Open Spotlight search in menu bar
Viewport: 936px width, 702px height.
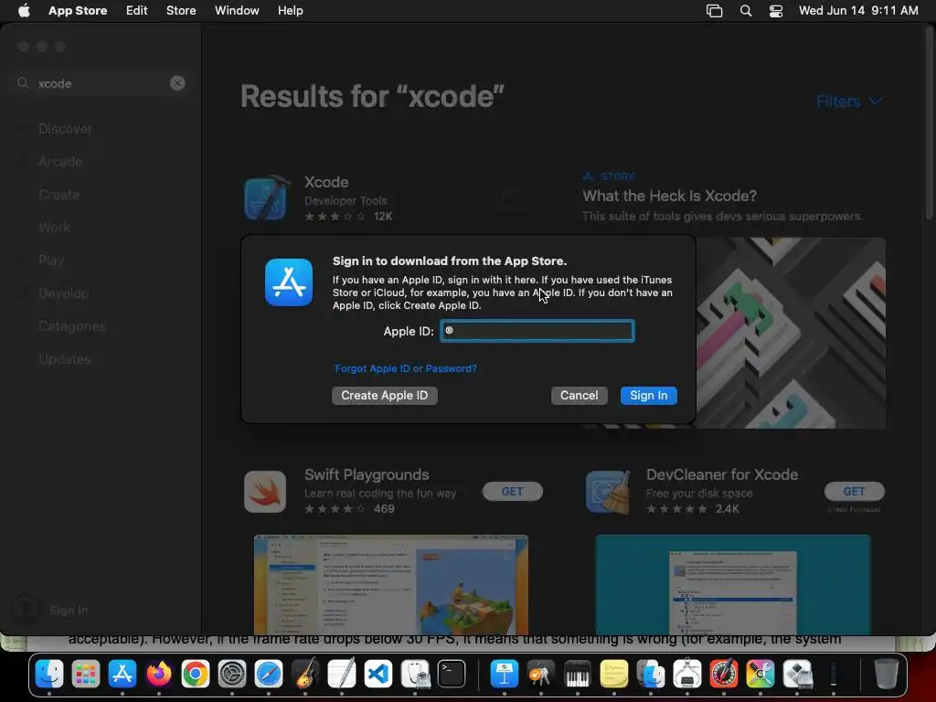pyautogui.click(x=746, y=11)
